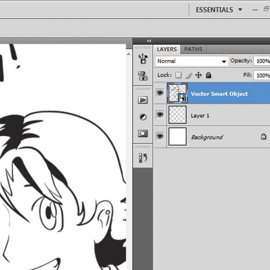Click the Opacity value field
The image size is (270, 270).
click(262, 61)
